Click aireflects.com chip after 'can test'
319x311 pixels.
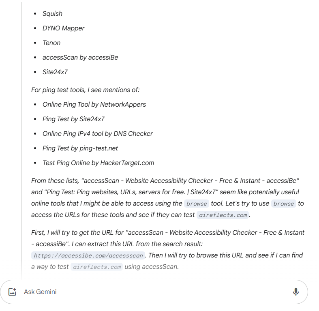coord(223,215)
